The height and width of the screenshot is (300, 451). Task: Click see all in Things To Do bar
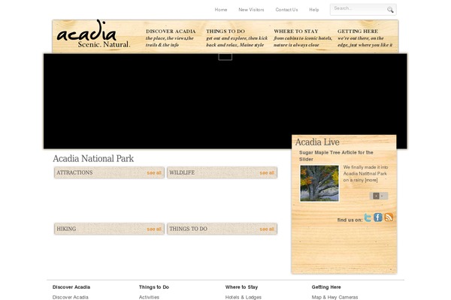[267, 229]
